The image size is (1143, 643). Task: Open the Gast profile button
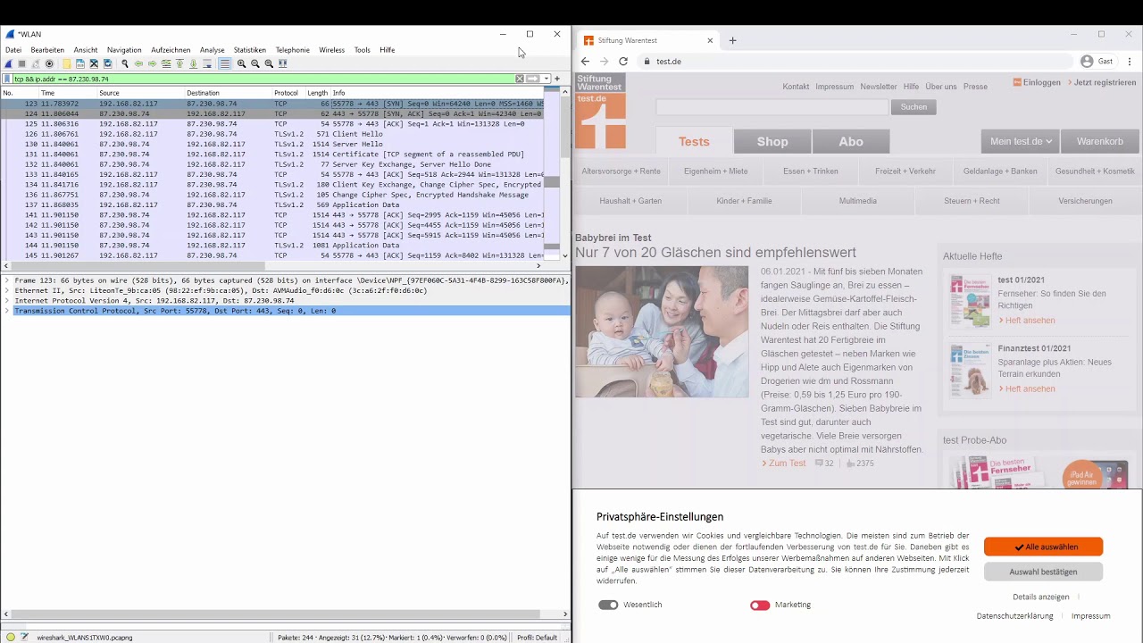1097,62
